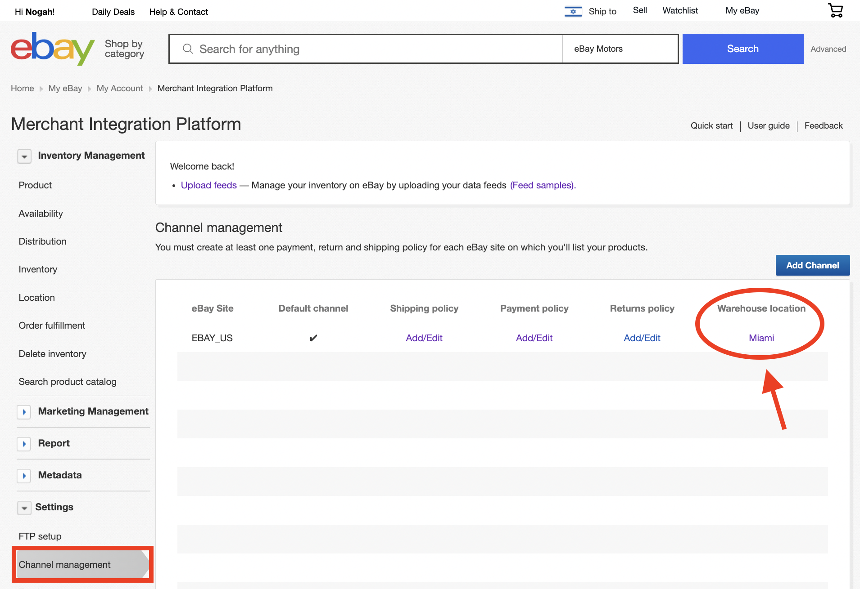Open the Watchlist menu

coord(680,10)
